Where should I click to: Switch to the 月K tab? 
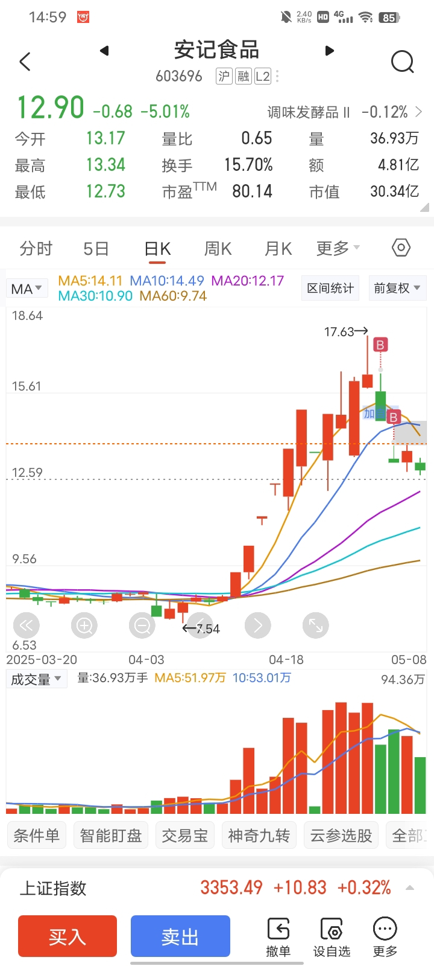pyautogui.click(x=278, y=248)
